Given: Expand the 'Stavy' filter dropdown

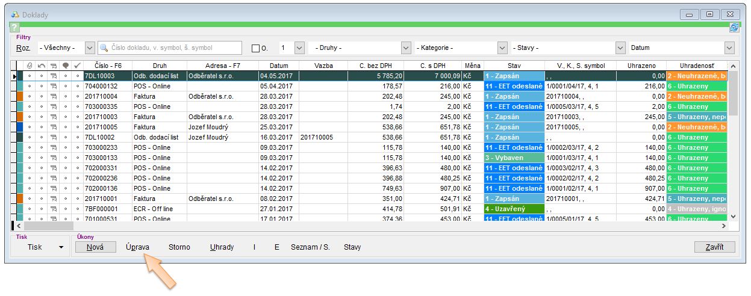Looking at the screenshot, I should coord(620,48).
